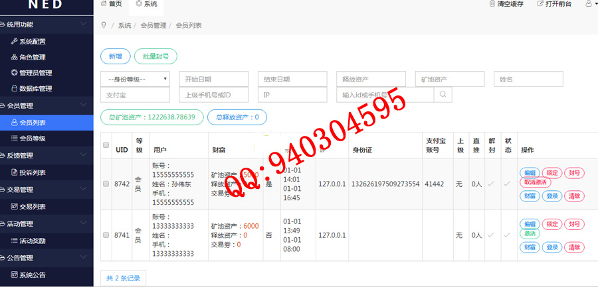Click the 管理员管理 gear icon

point(14,73)
